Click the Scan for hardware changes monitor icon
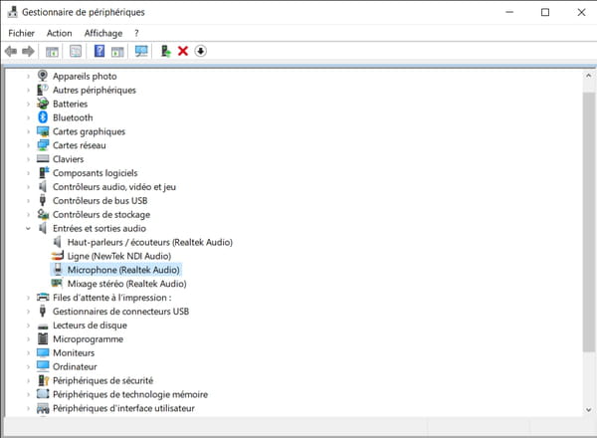597x438 pixels. [x=141, y=51]
